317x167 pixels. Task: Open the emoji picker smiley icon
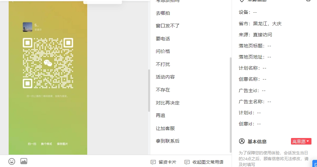point(12,161)
